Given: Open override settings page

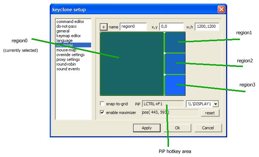Looking at the screenshot, I should [x=70, y=55].
